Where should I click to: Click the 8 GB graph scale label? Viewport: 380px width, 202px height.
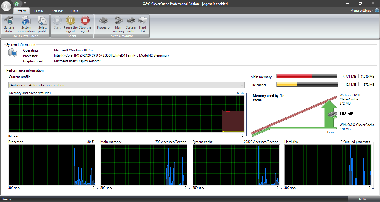click(240, 93)
